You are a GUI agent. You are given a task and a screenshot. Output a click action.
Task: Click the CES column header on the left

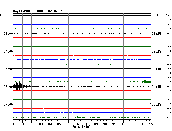pos(3,15)
